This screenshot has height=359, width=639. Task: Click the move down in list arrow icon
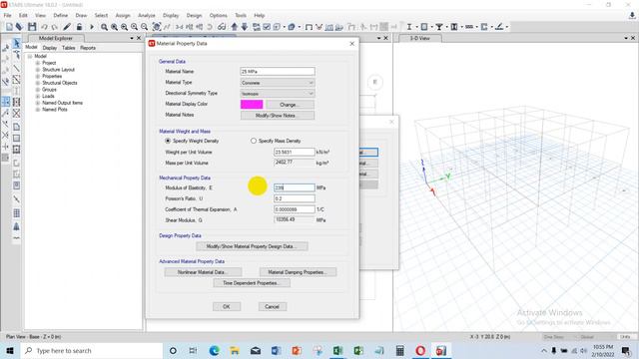(x=244, y=27)
